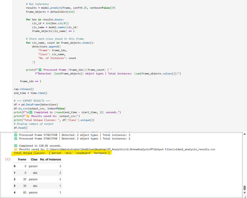Click the green checkmark beside frame 5730/5768

(15, 135)
